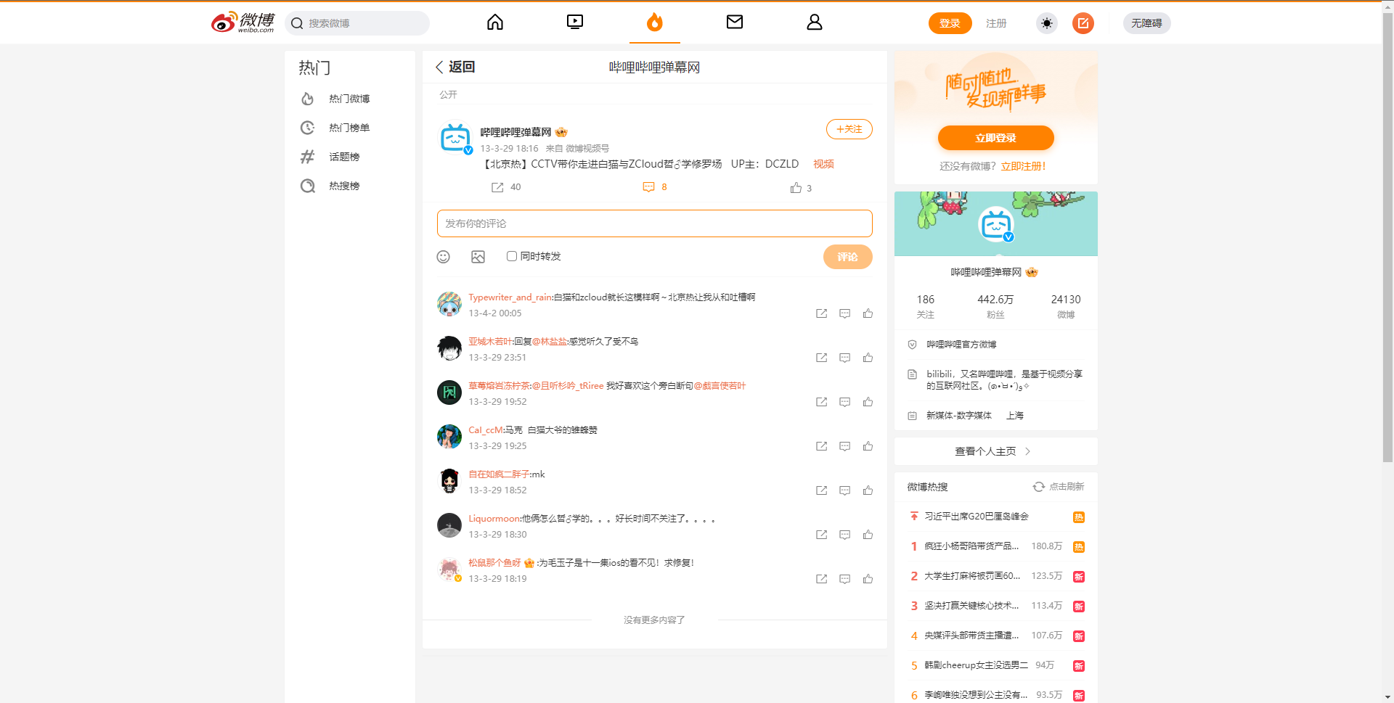The image size is (1394, 703).
Task: Toggle the 无障碍 accessibility mode
Action: 1146,23
